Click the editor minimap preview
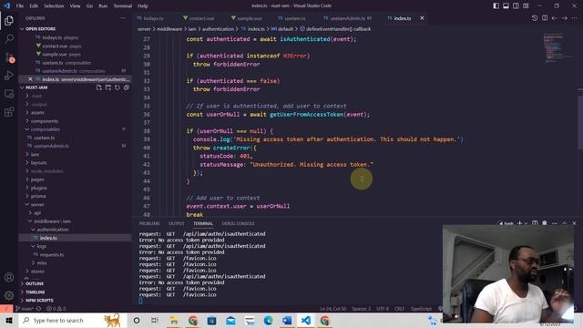Screen dimensions: 583x328 point(557,47)
